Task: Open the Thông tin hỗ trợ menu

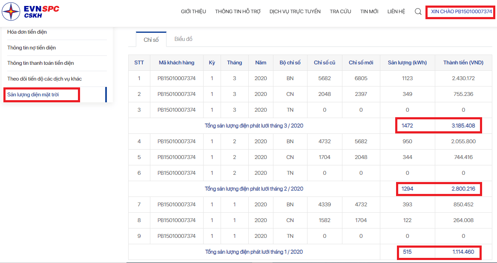Action: click(x=238, y=12)
